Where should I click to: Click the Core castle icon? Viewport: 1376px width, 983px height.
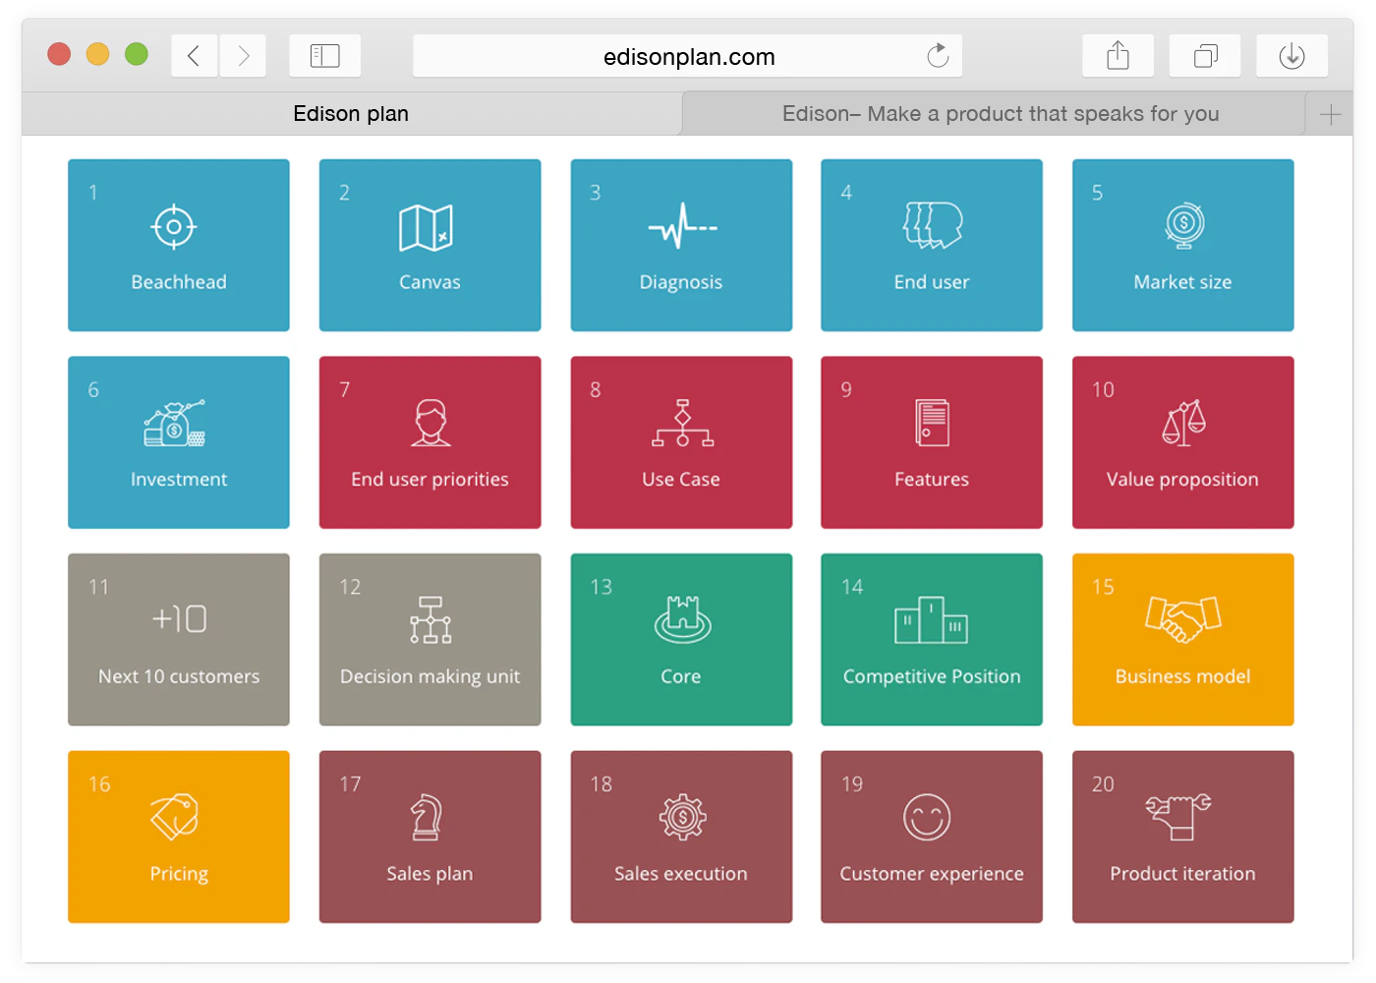tap(682, 619)
